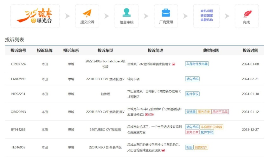Click date 2024-03-08
This screenshot has width=270, height=157.
[250, 64]
